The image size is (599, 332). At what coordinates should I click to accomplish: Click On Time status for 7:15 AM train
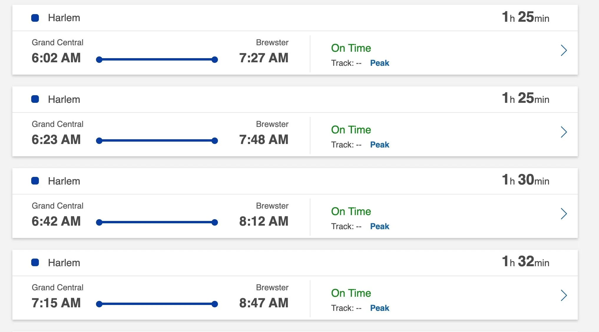(x=351, y=293)
